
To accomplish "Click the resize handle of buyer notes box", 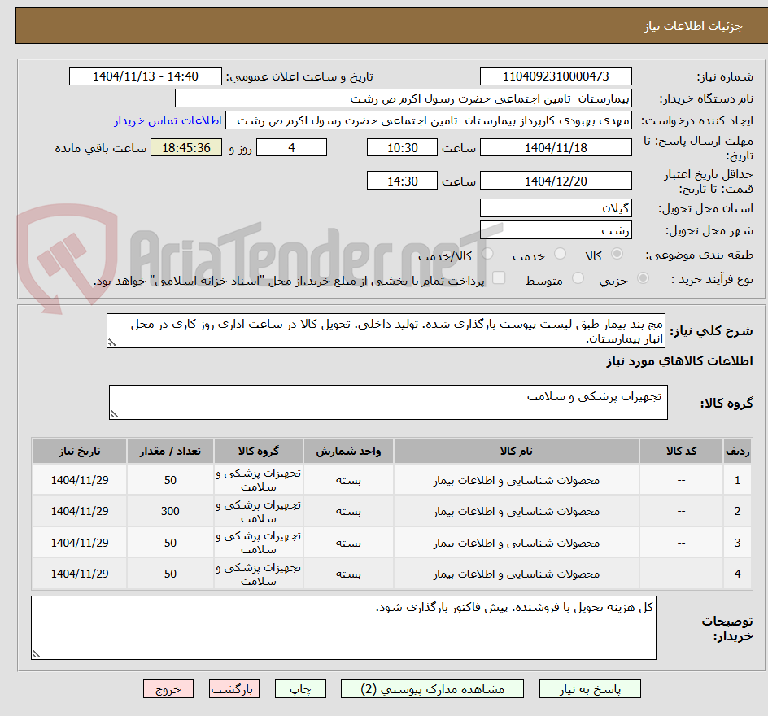I will [x=36, y=654].
